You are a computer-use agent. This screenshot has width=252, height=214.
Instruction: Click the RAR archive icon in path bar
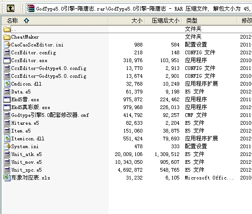point(31,8)
